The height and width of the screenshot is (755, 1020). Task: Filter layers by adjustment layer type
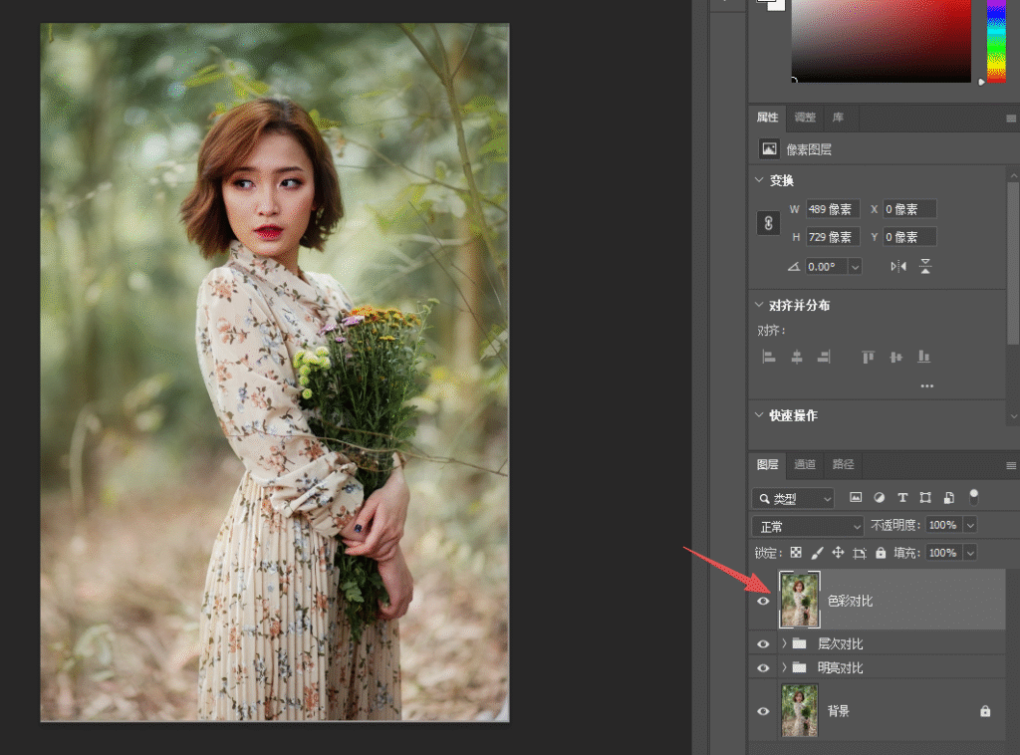(880, 497)
